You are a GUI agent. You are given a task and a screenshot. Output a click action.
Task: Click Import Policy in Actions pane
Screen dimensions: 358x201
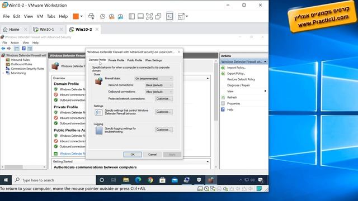236,68
